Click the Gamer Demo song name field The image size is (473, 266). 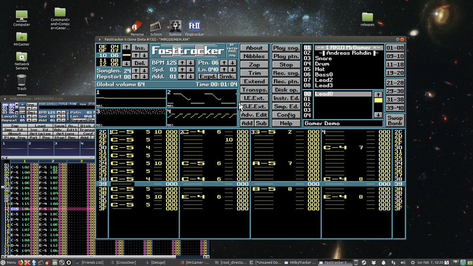343,123
